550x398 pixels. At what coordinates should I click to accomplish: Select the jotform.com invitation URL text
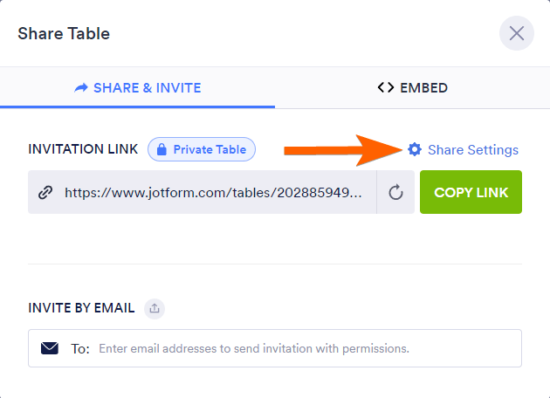tap(213, 192)
